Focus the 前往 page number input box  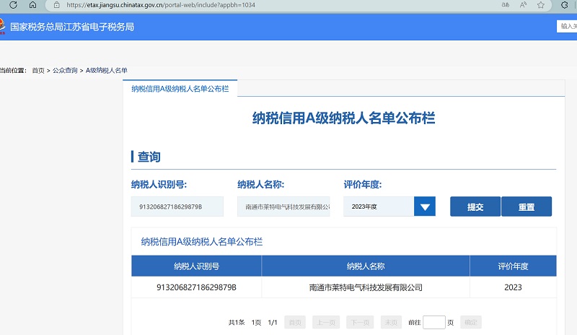coord(434,323)
